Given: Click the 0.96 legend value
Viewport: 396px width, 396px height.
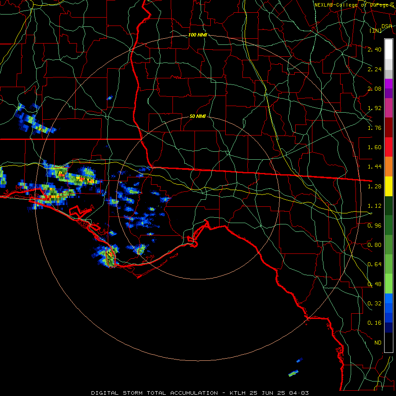Looking at the screenshot, I should coord(374,226).
